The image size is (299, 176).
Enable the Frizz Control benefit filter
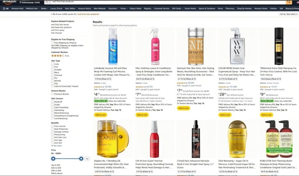pos(53,126)
